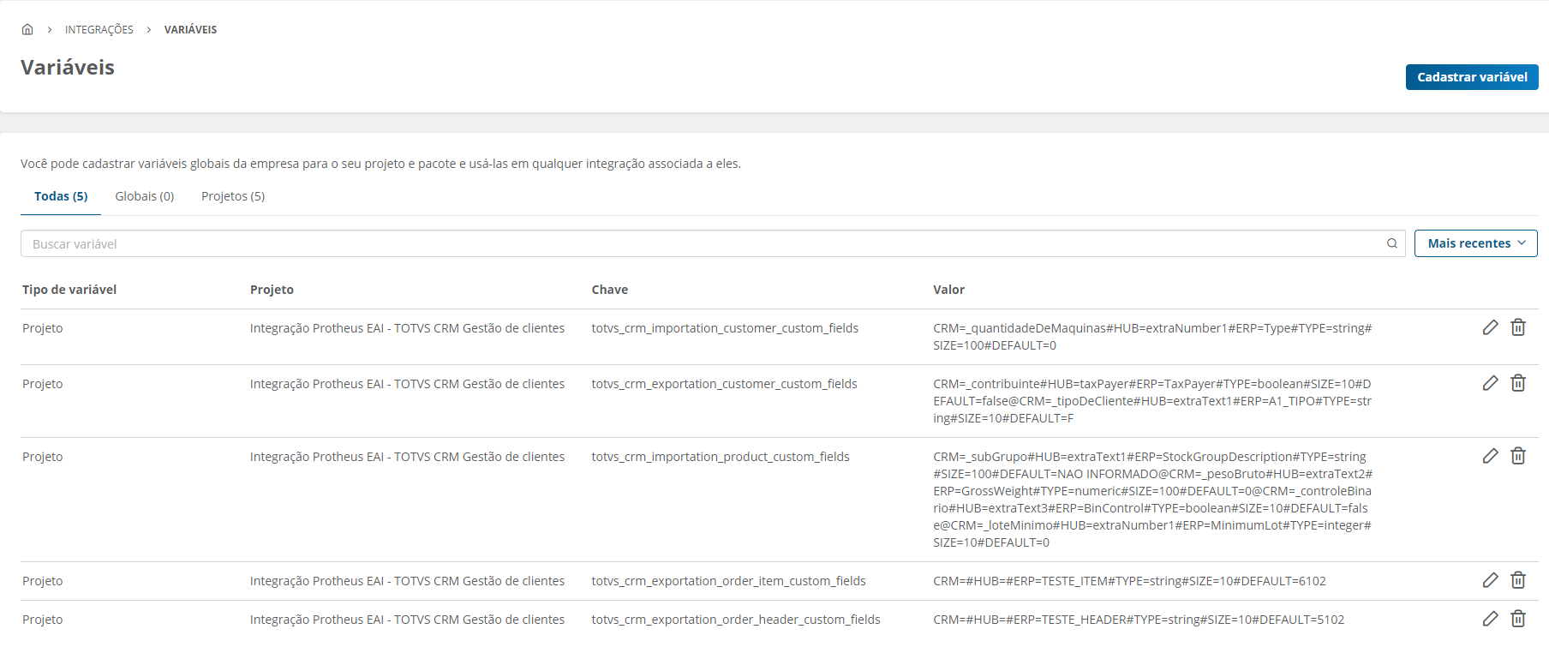This screenshot has height=647, width=1549.
Task: Edit the exportation_order_header_custom_fields variable
Action: [1491, 619]
